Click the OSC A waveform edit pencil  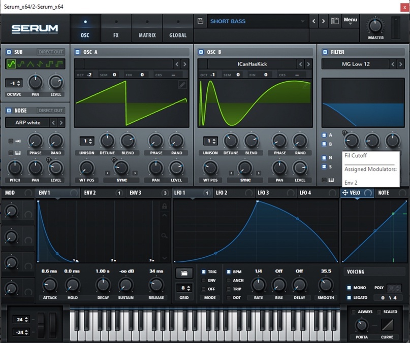point(182,84)
